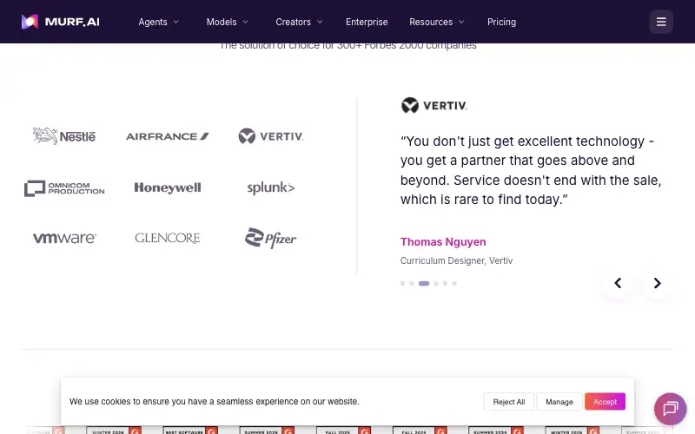Click the name Thomas Nguyen

pos(443,242)
